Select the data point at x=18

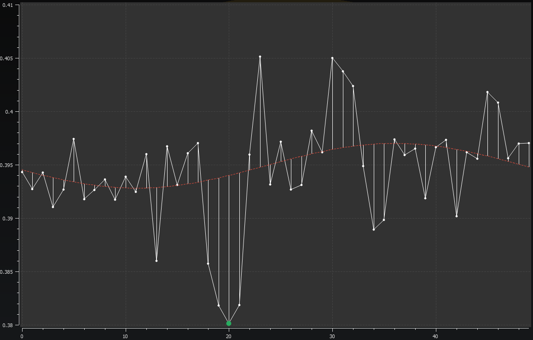[x=208, y=264]
